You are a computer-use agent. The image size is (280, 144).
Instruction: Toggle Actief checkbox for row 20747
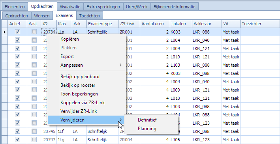[17, 140]
